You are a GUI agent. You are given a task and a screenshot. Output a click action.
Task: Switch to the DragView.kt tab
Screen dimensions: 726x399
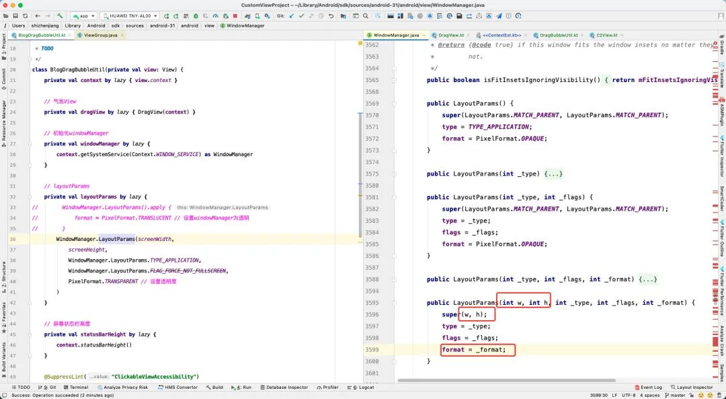click(451, 35)
